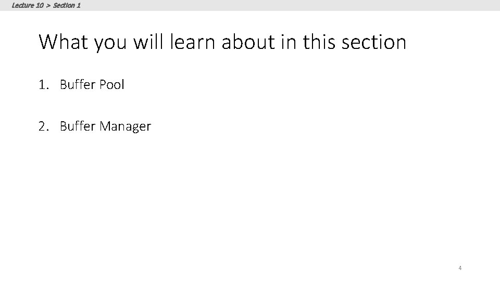Select the slide title heading
The width and height of the screenshot is (500, 281).
[222, 42]
